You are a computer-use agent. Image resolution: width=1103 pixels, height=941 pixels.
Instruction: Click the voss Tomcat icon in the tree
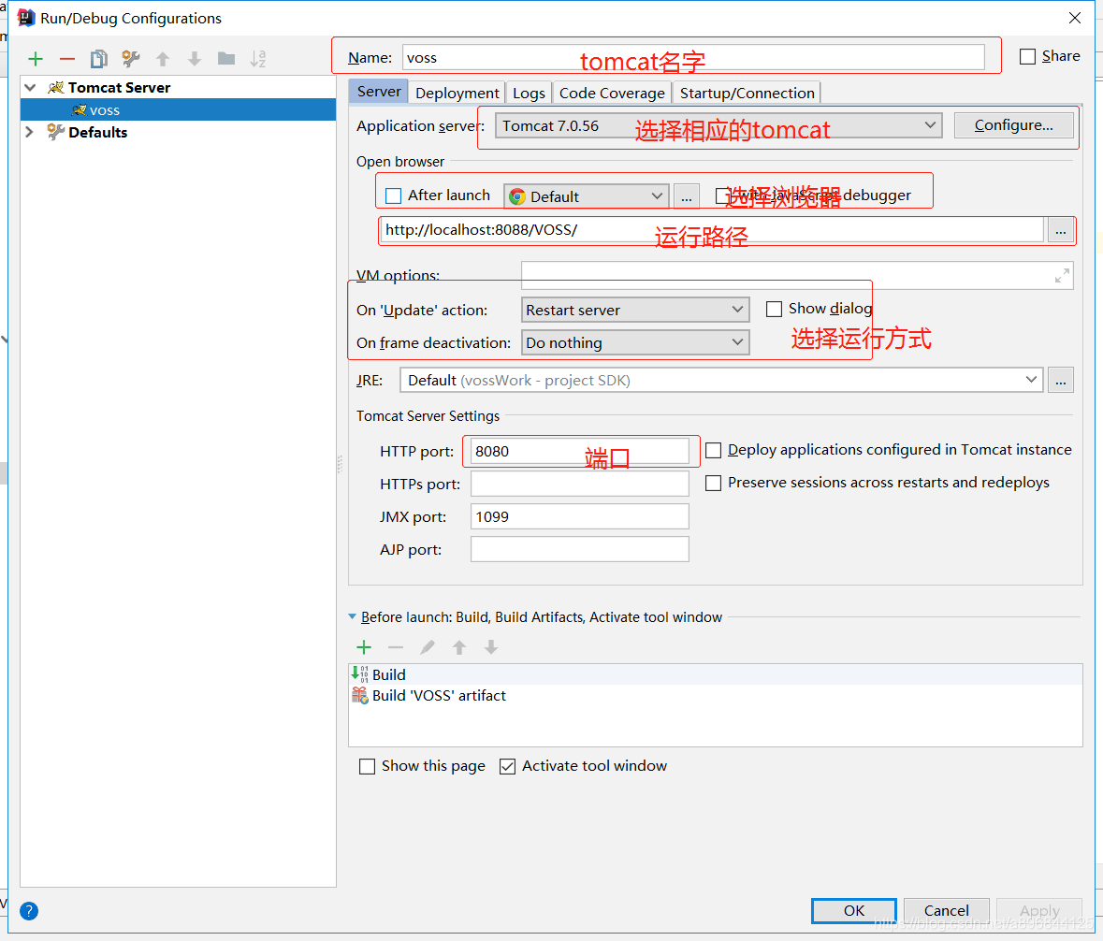click(79, 110)
